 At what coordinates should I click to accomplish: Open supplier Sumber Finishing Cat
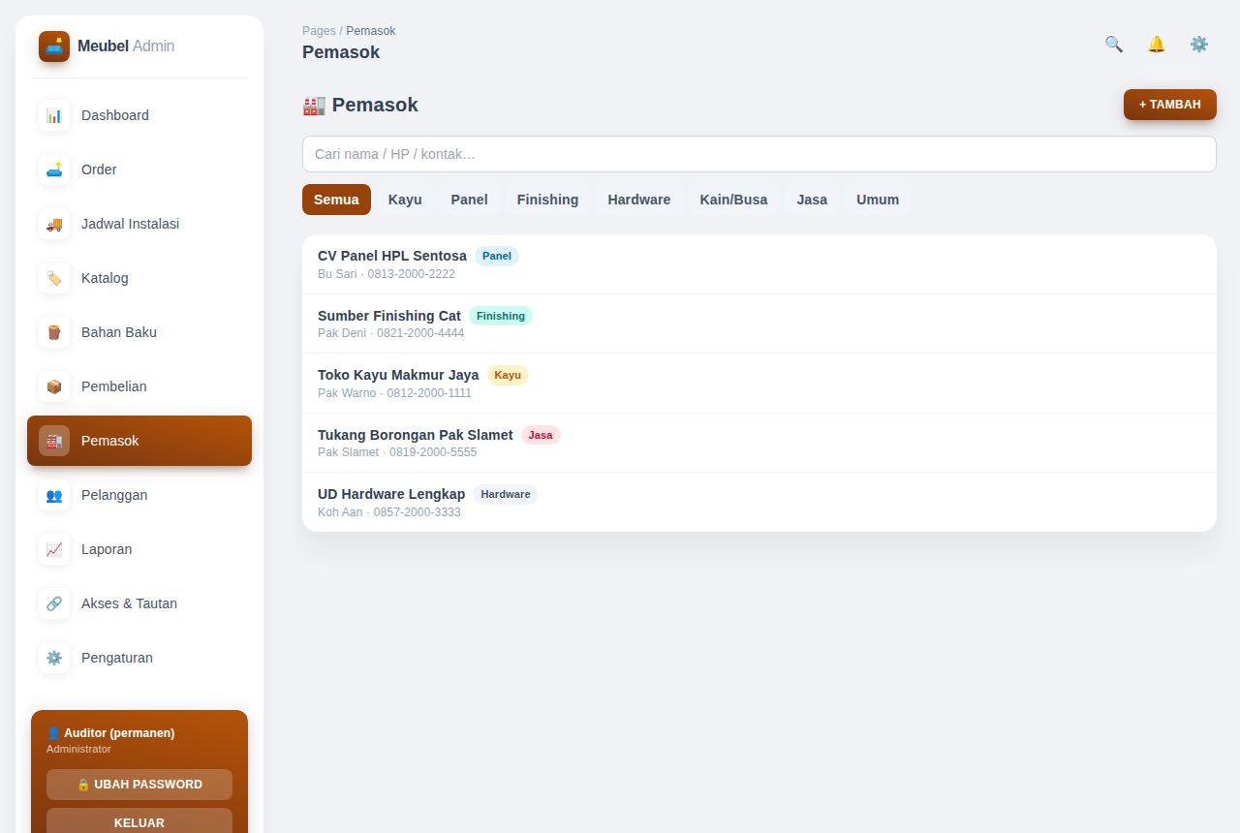(x=759, y=324)
